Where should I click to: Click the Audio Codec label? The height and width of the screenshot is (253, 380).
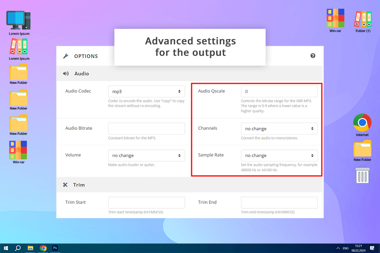(x=78, y=91)
